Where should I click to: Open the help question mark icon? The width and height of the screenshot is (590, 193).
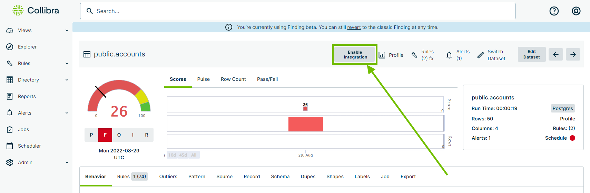pyautogui.click(x=554, y=11)
